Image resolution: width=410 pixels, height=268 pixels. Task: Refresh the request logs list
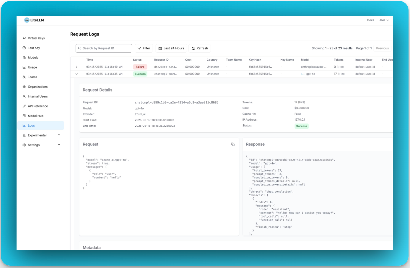coord(199,48)
